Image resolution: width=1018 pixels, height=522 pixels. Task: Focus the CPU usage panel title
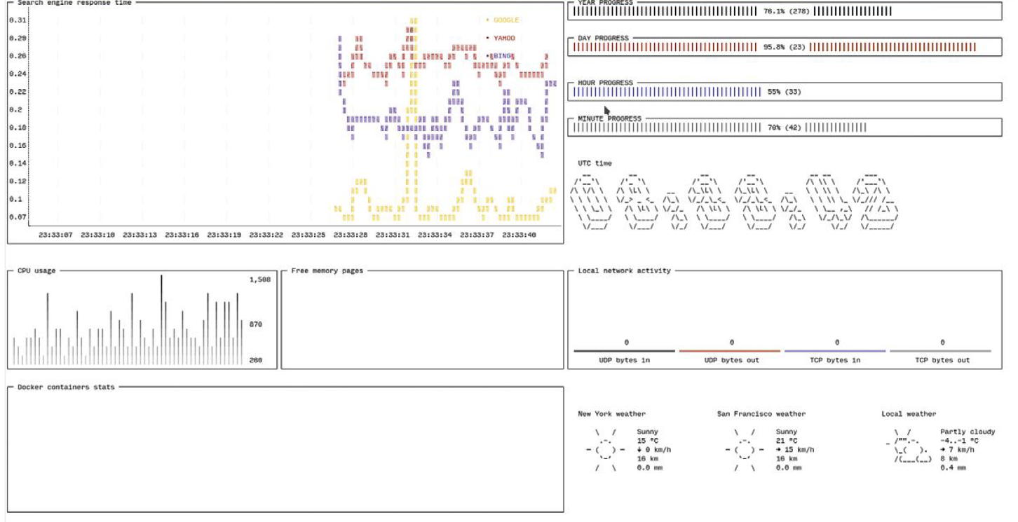point(36,270)
